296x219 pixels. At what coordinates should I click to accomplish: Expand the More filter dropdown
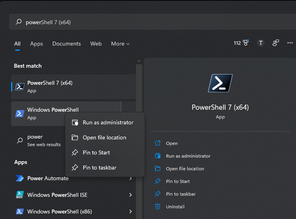[120, 44]
